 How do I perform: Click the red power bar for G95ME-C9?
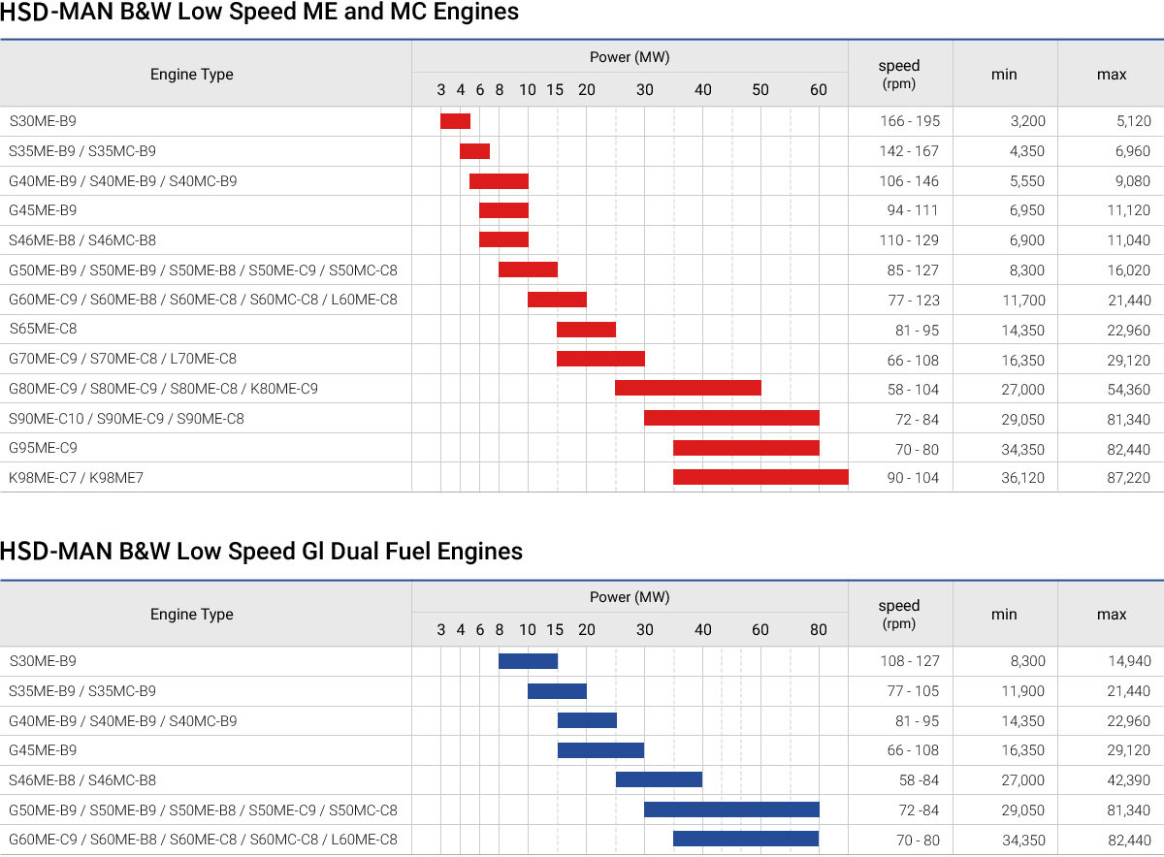pyautogui.click(x=746, y=448)
